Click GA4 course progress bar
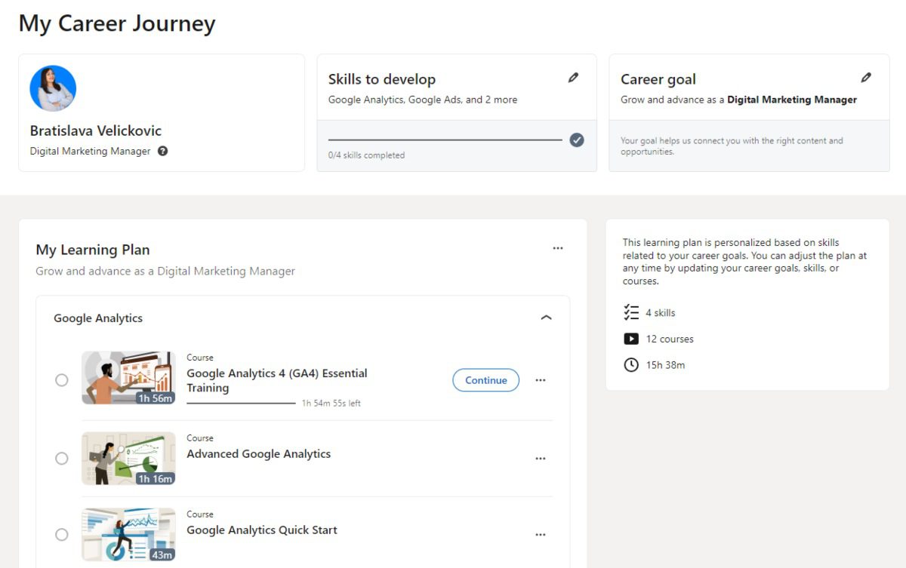The image size is (906, 568). pyautogui.click(x=241, y=404)
